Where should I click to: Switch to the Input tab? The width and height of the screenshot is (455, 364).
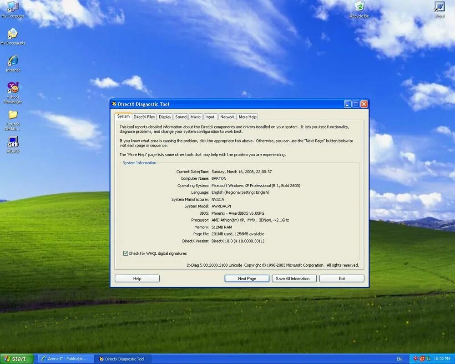tap(210, 116)
